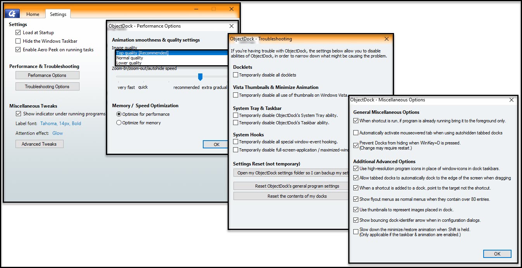Toggle tabbed docks auto-dock to screen edge

pyautogui.click(x=356, y=178)
